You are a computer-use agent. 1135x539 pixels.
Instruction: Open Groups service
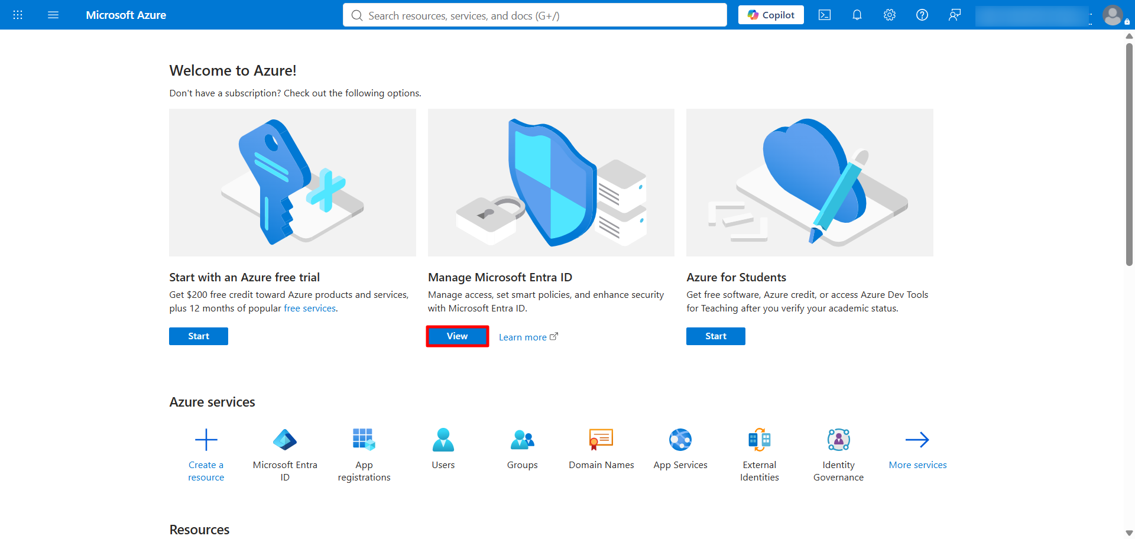523,449
